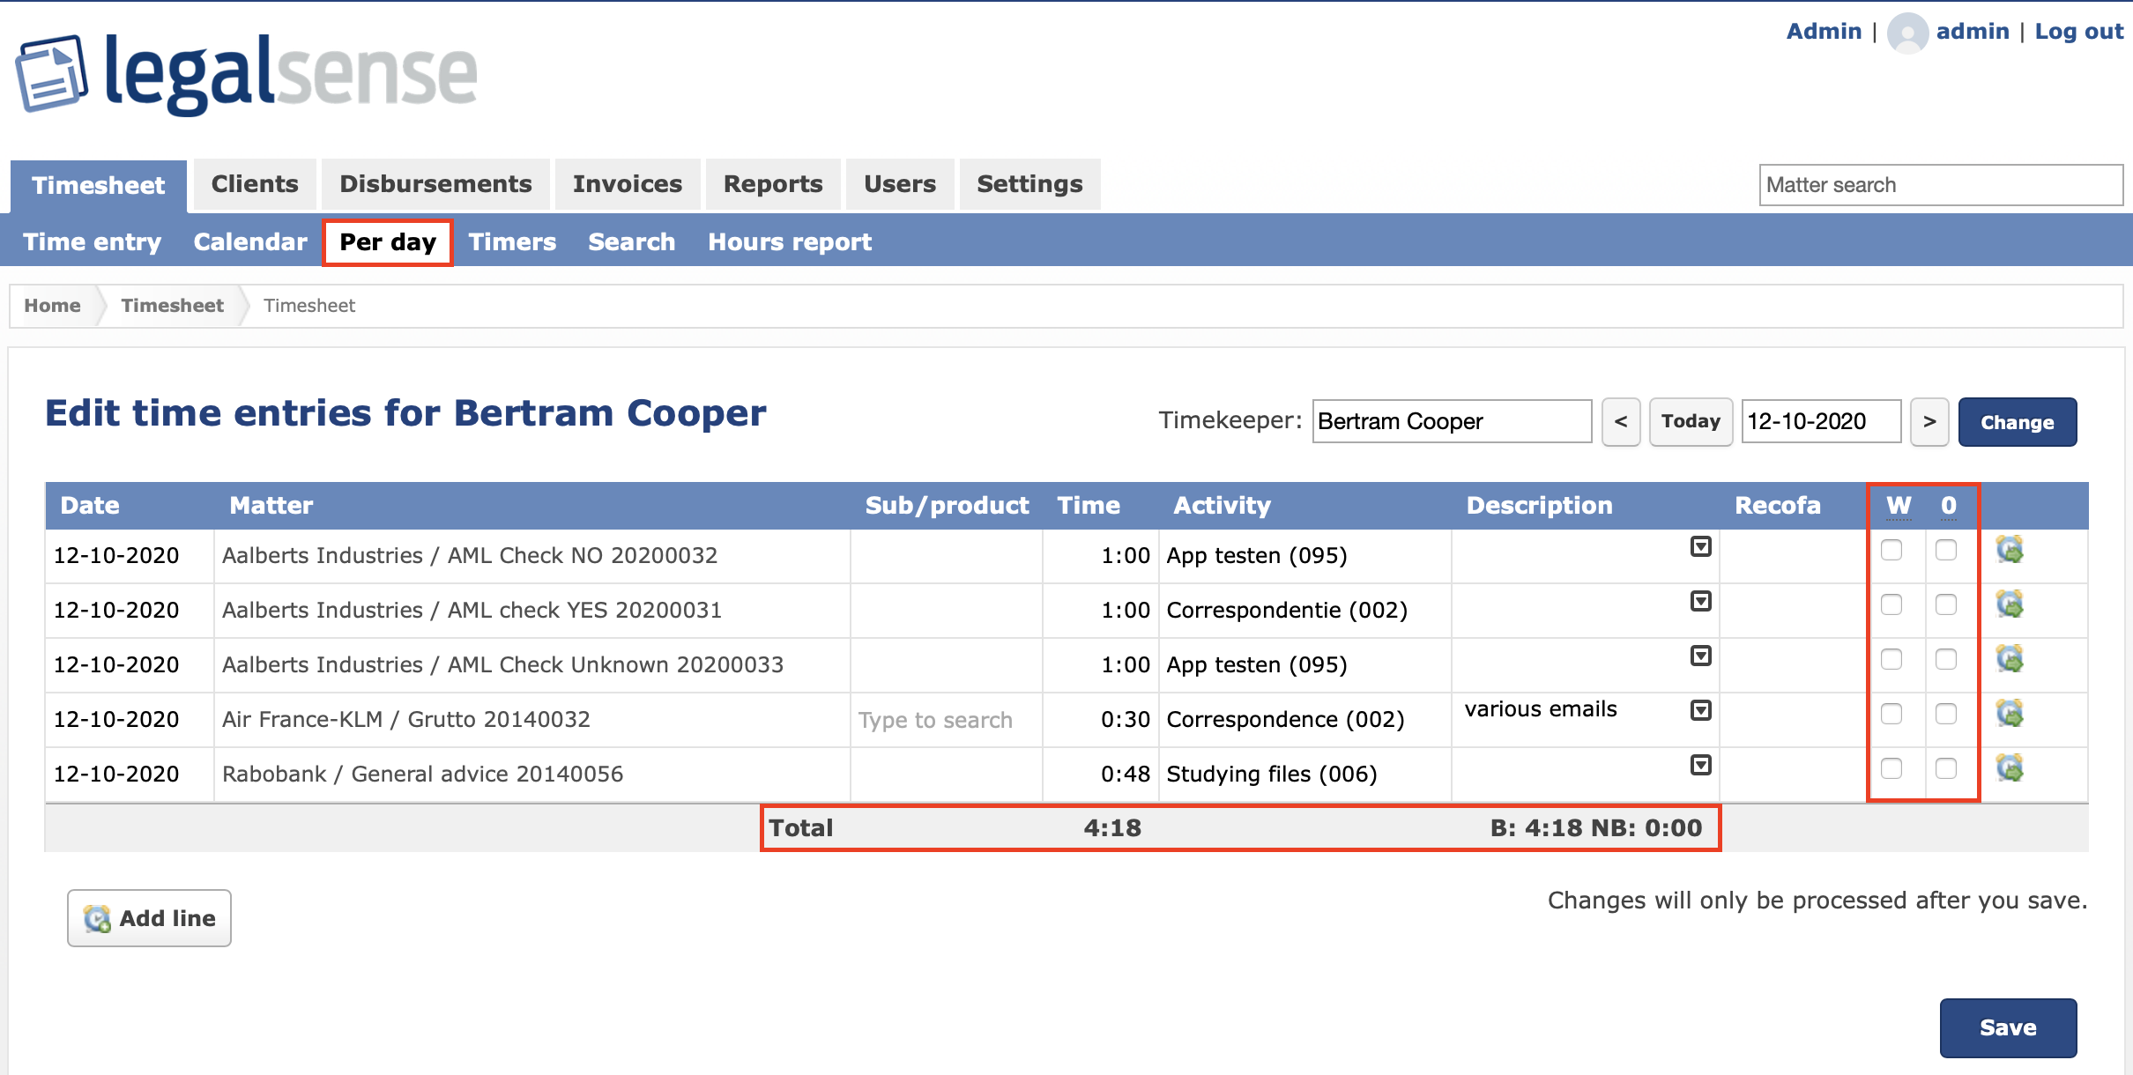
Task: Tick the O checkbox for Rabobank General advice
Action: pyautogui.click(x=1946, y=769)
